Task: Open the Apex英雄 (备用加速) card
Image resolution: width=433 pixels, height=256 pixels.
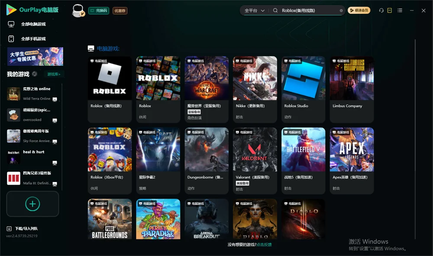Action: pos(352,161)
